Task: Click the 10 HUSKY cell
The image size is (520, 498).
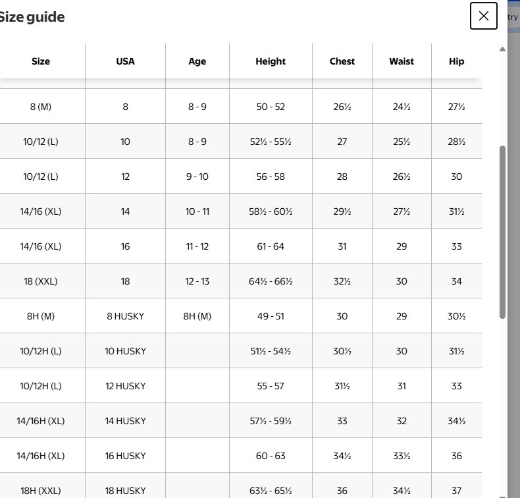Action: [x=125, y=351]
